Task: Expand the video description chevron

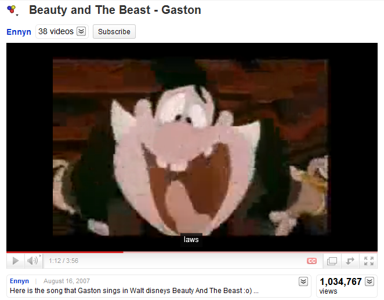Action: click(x=303, y=281)
